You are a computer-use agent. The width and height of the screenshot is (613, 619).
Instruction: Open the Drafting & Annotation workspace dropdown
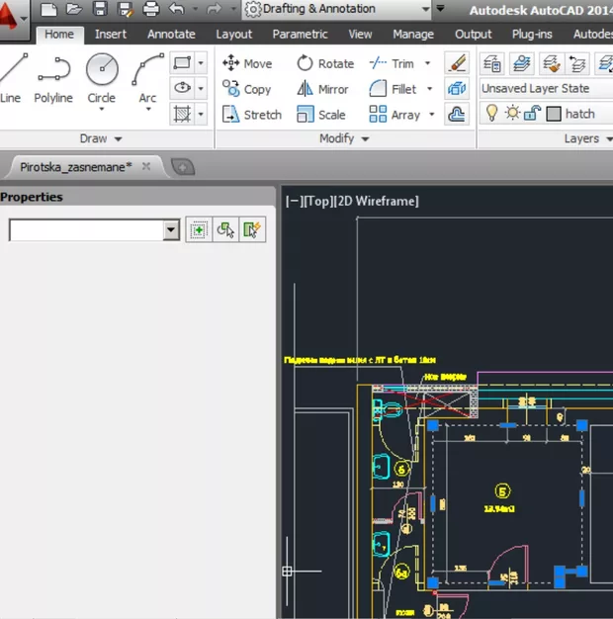pos(425,9)
